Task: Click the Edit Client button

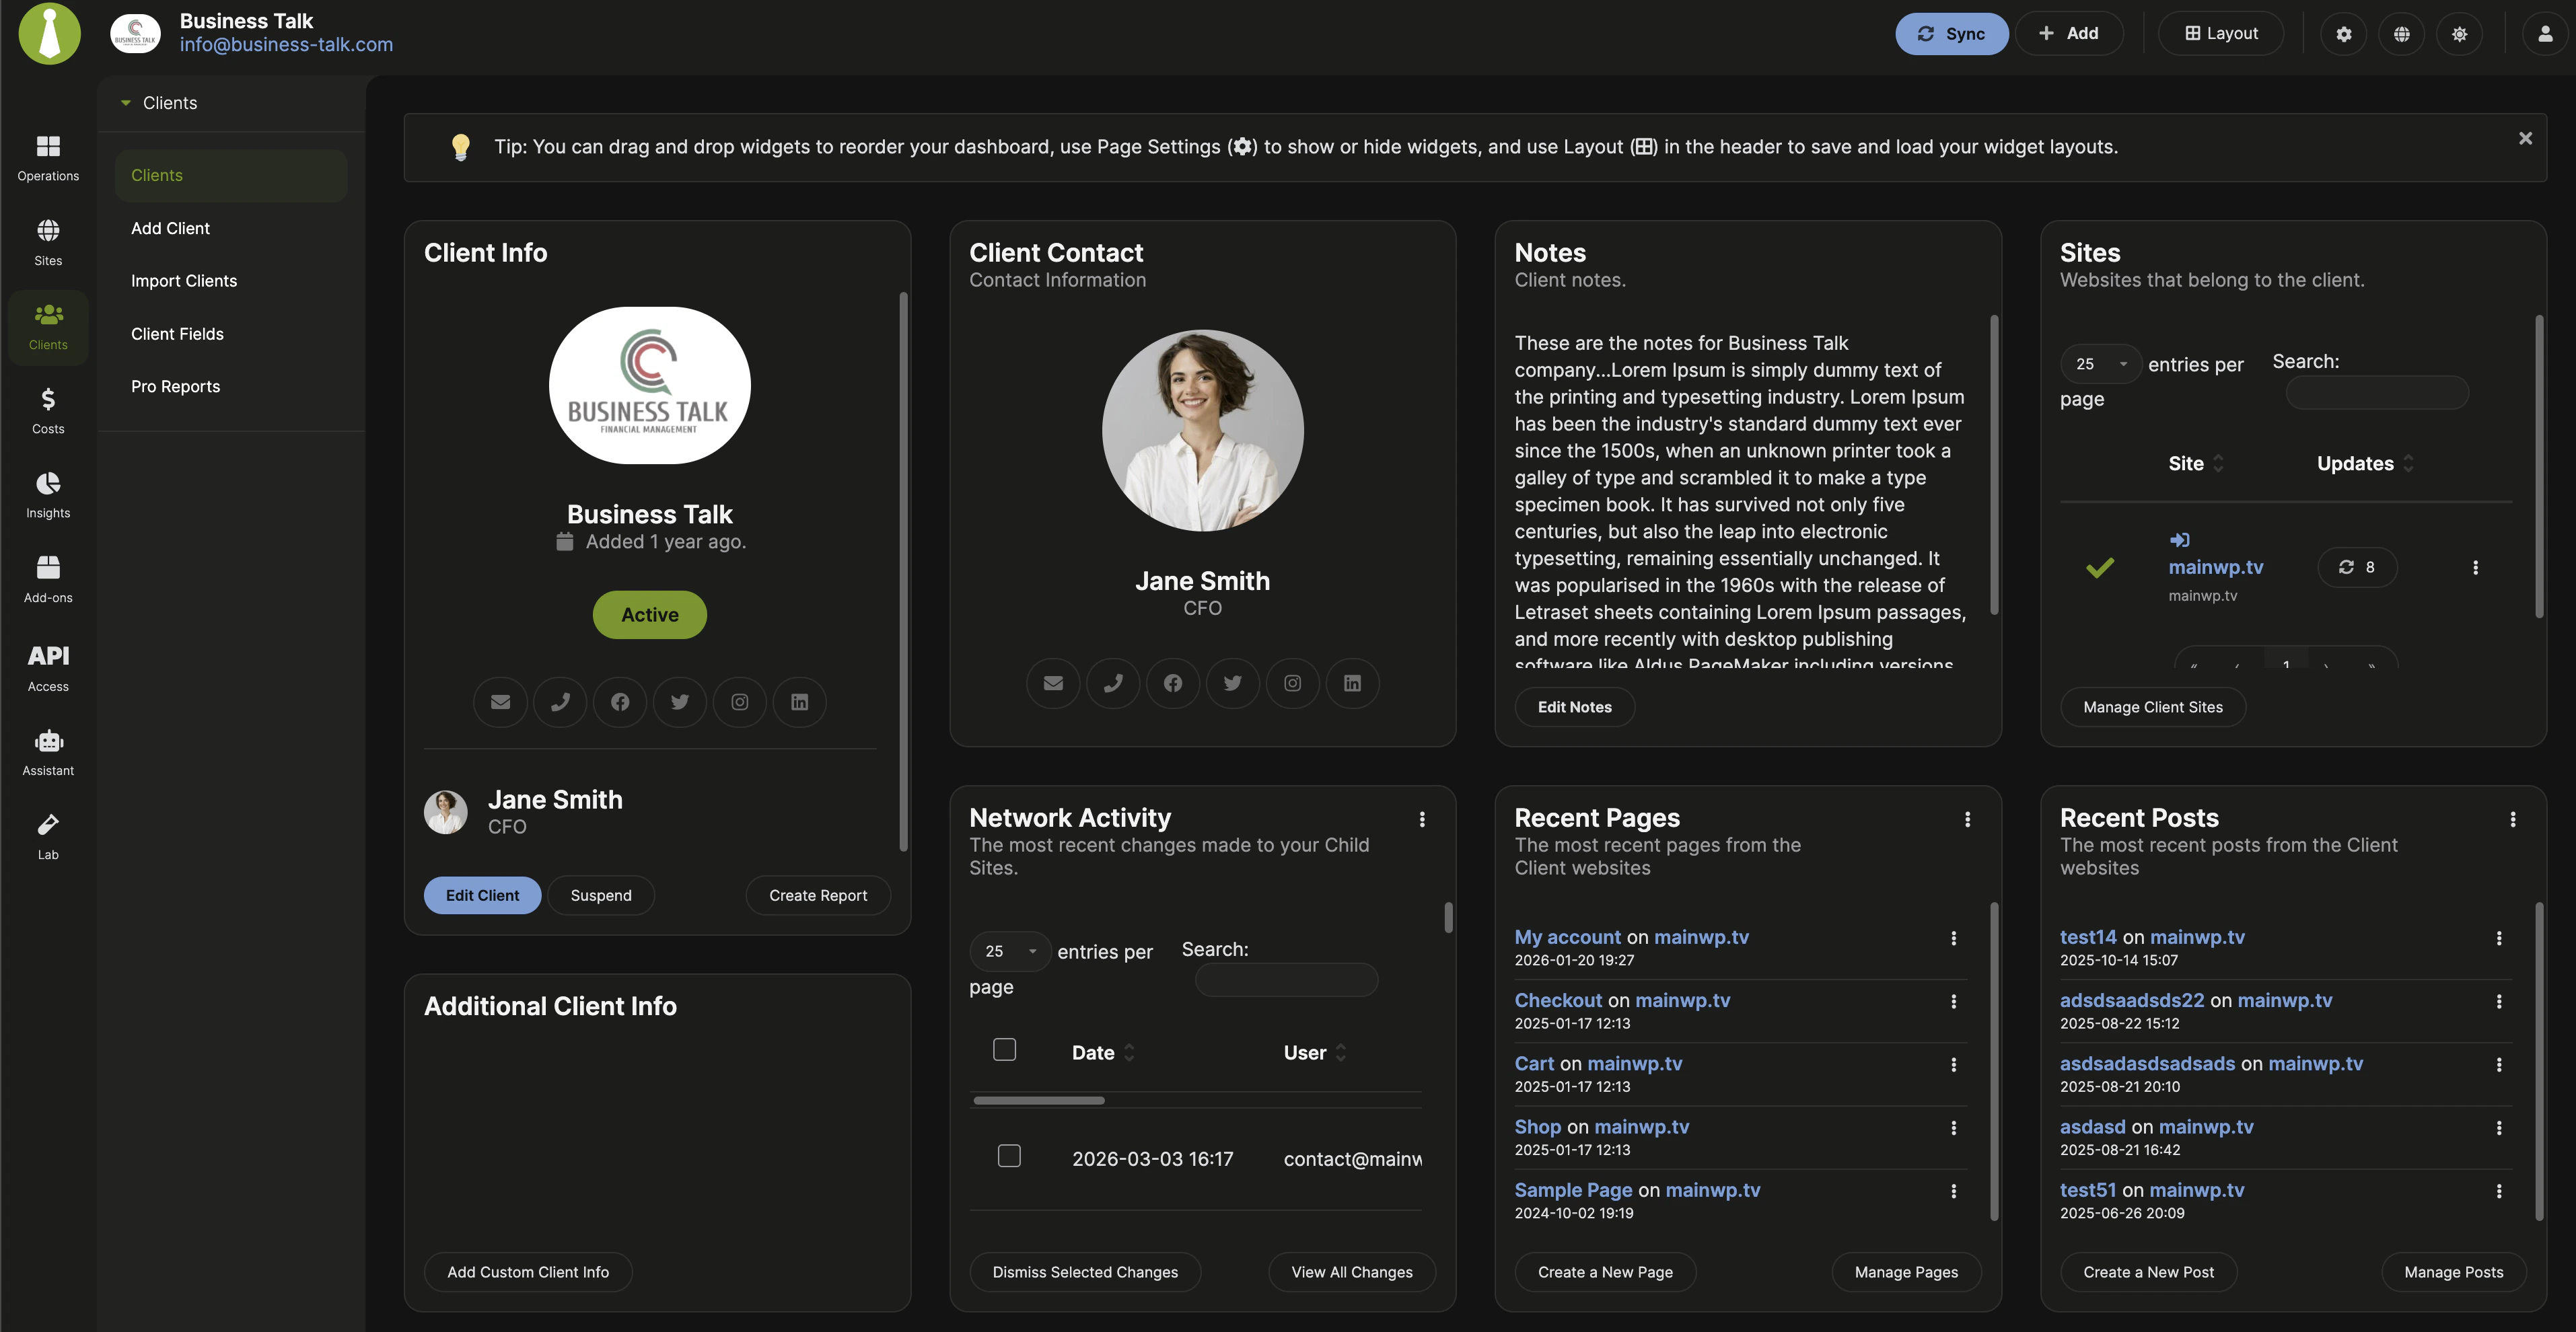Action: (x=482, y=895)
